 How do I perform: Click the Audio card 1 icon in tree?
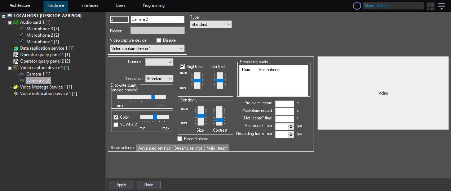[16, 22]
